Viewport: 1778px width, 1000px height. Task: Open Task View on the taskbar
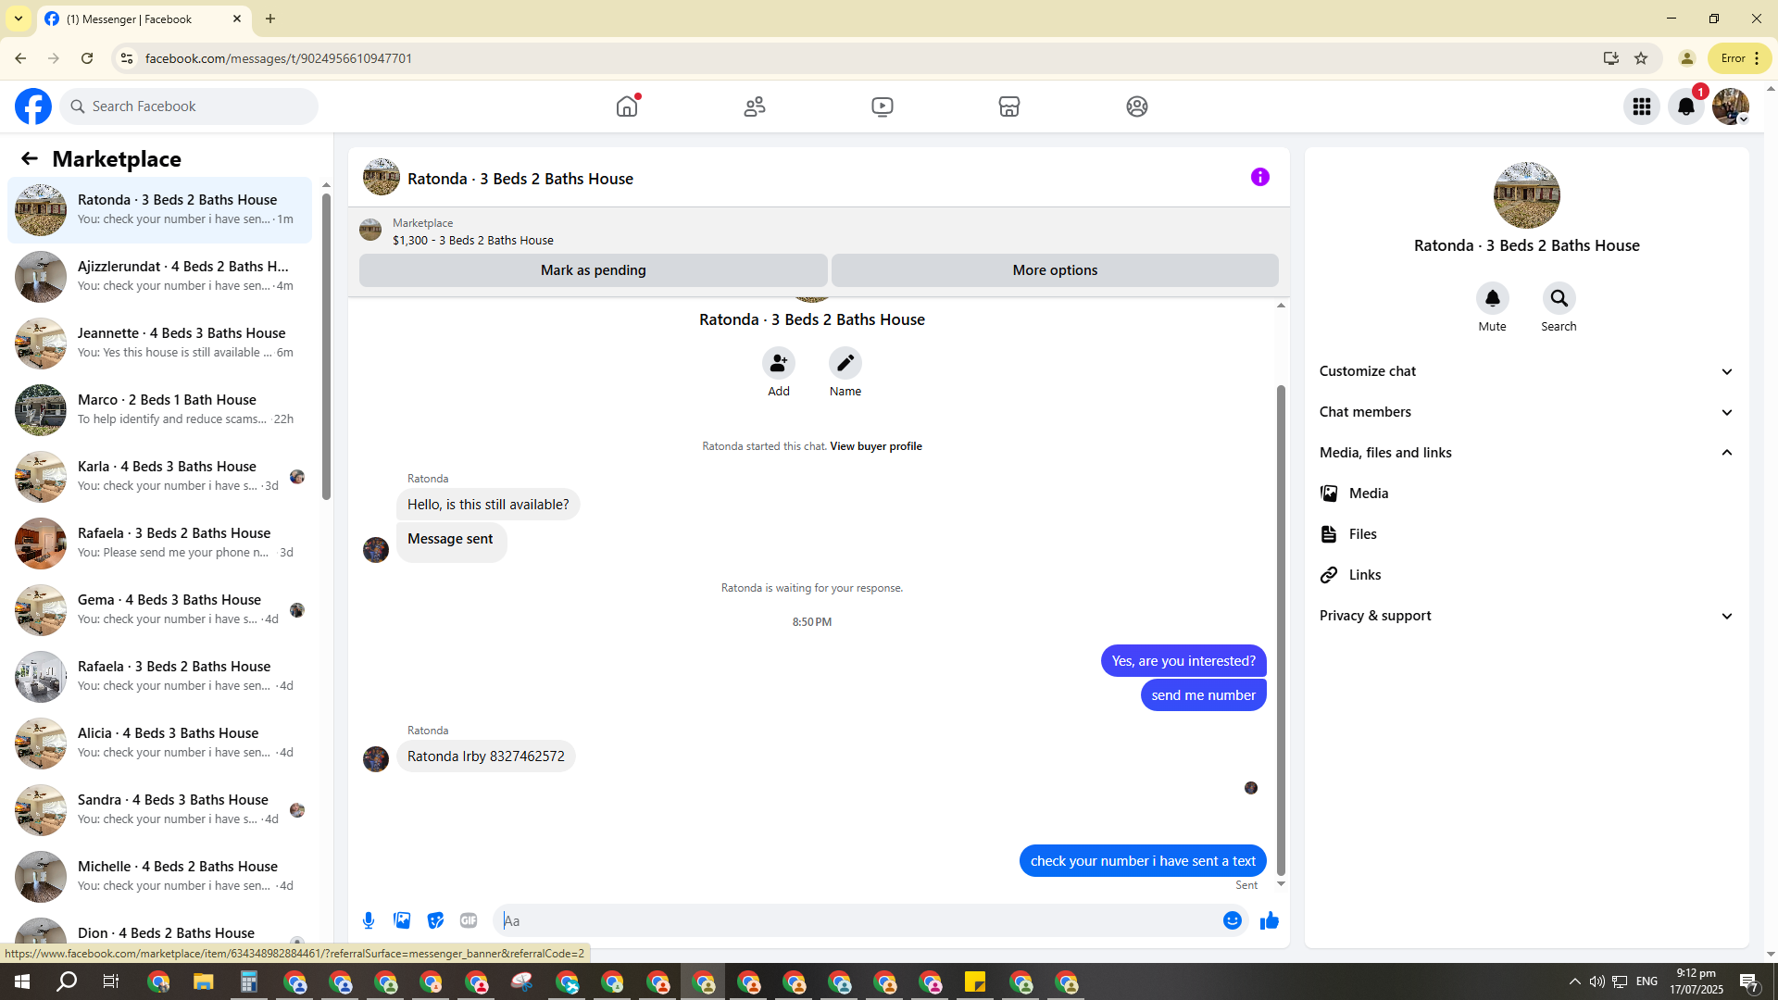point(111,981)
